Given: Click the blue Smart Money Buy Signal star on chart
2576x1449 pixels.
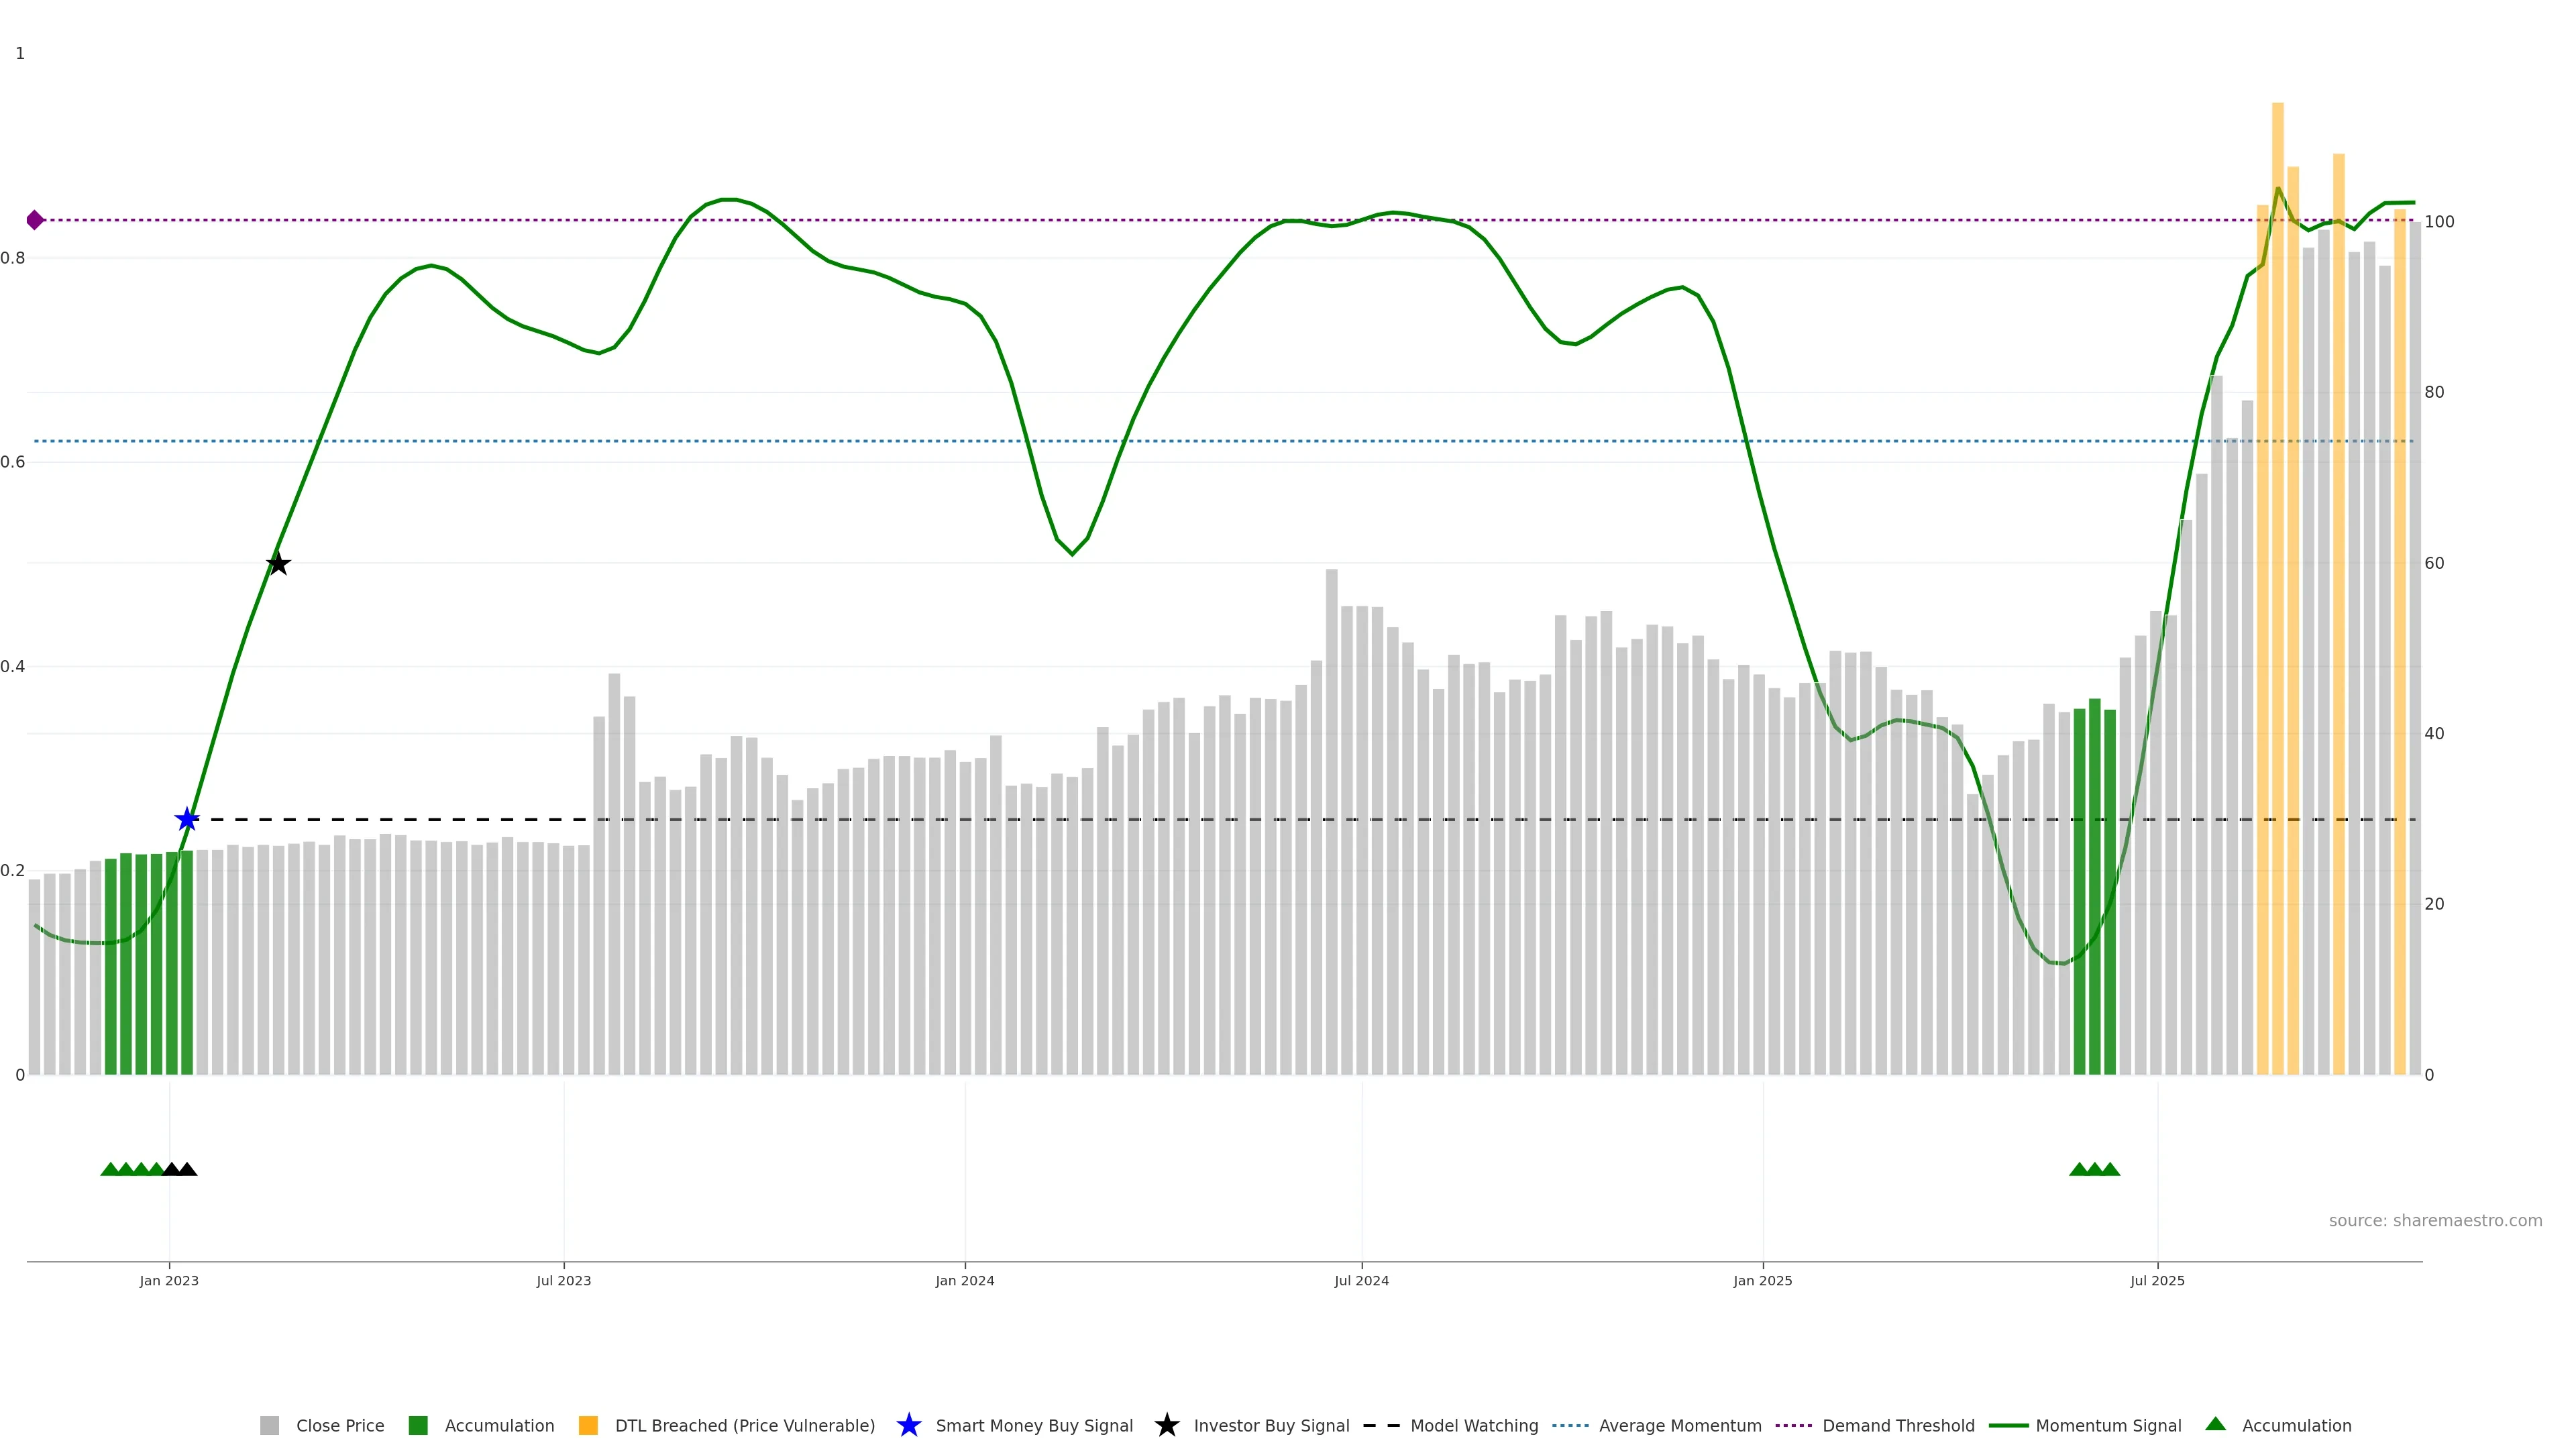Looking at the screenshot, I should click(x=187, y=820).
